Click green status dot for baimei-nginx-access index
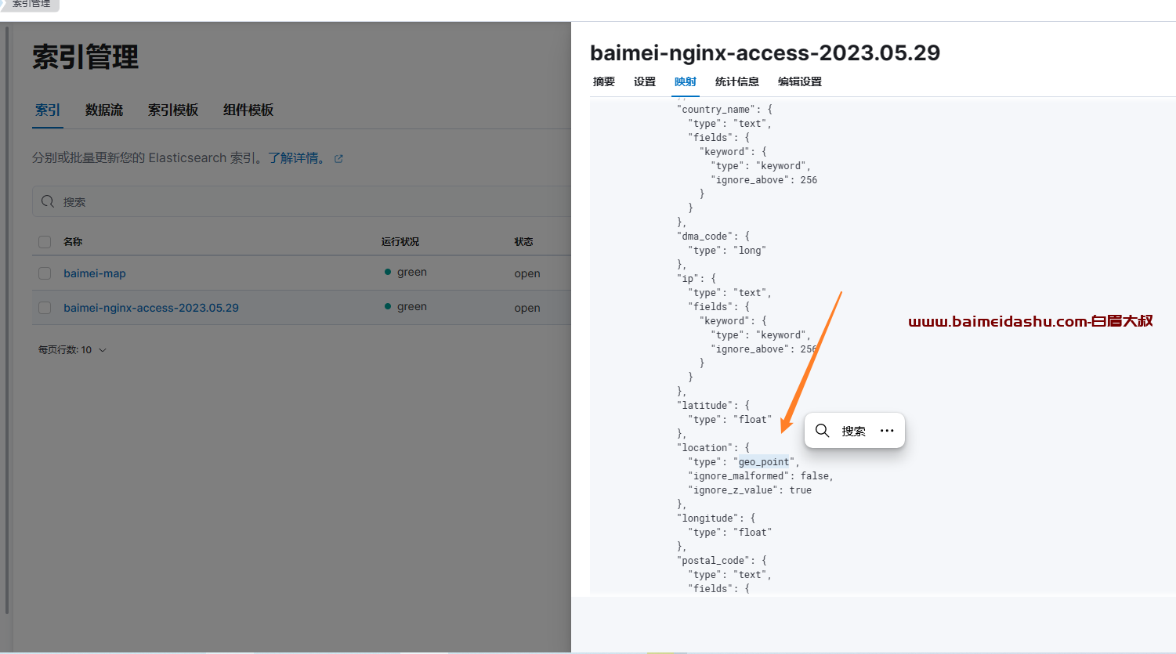 point(388,306)
